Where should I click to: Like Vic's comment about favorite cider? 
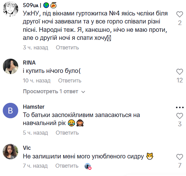coord(180,157)
